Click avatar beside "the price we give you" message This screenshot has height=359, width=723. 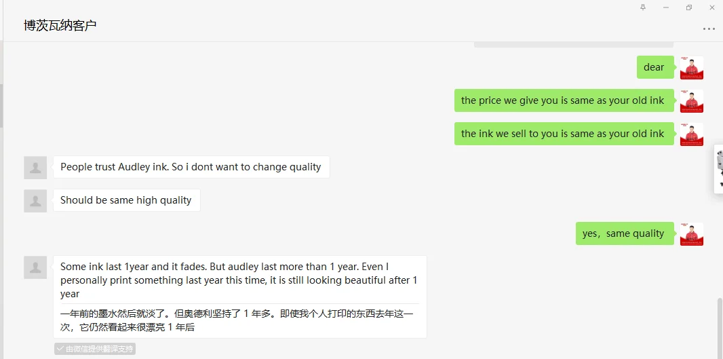pos(691,100)
